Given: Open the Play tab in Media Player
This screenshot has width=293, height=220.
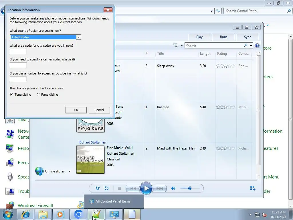Looking at the screenshot, I should pos(199,37).
